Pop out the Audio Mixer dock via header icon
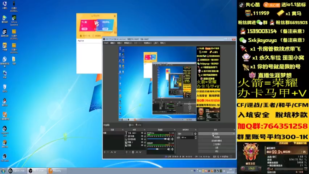 click(x=175, y=130)
